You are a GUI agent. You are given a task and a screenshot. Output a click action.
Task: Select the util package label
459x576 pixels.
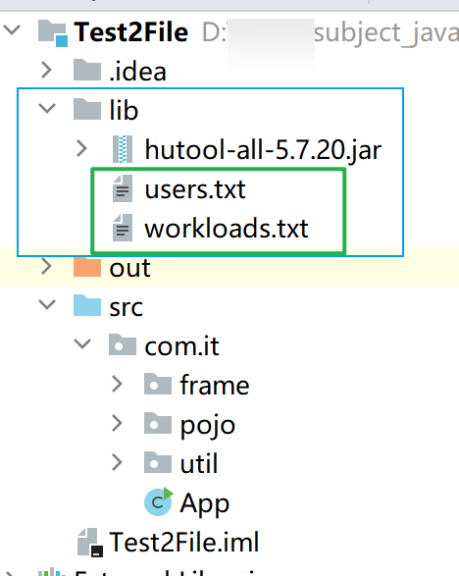199,463
